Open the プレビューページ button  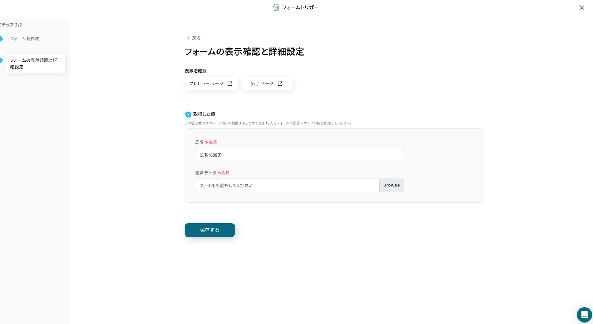(211, 83)
